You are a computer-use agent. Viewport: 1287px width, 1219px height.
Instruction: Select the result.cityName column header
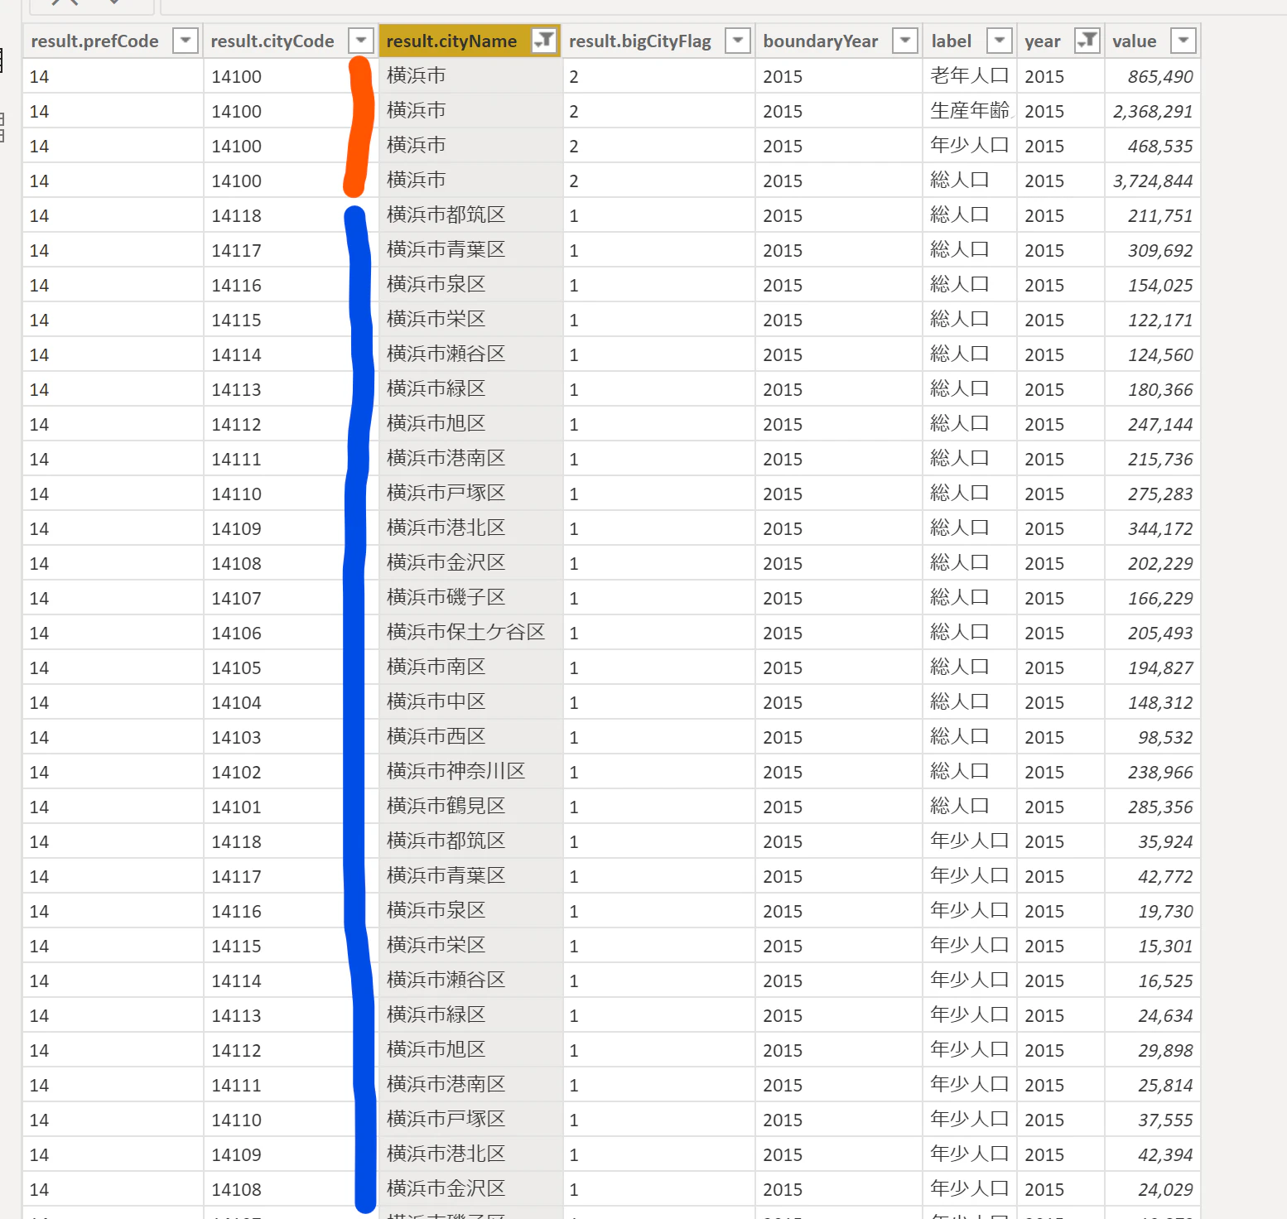(x=451, y=41)
